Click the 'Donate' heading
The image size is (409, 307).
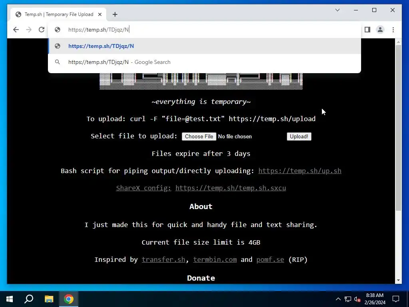pos(201,278)
